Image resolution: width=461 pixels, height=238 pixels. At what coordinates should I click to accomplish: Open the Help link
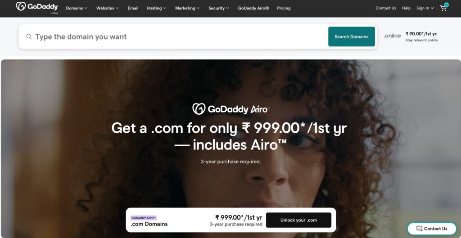coord(406,8)
